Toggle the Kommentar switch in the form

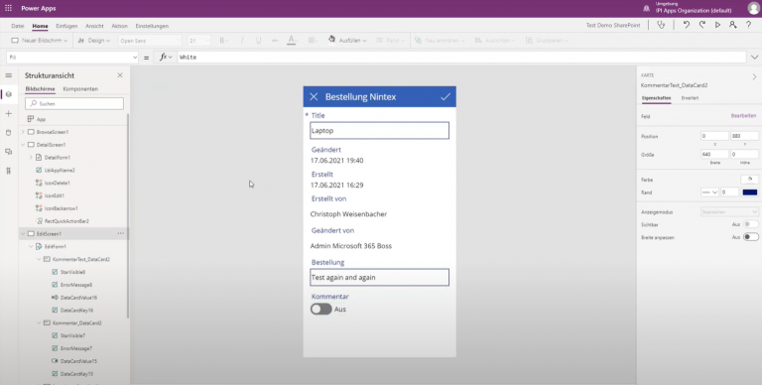[x=321, y=310]
